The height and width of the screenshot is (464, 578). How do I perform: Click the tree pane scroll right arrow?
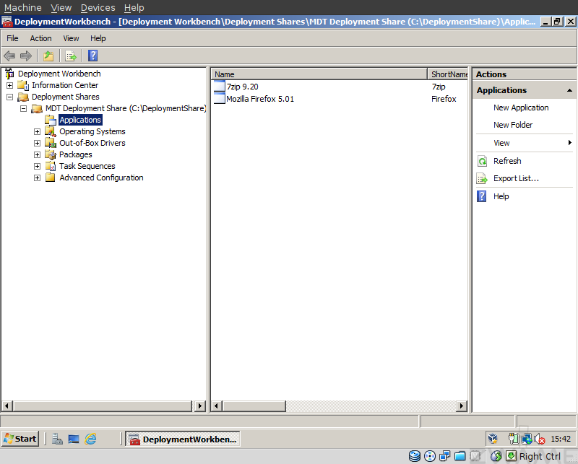pyautogui.click(x=199, y=406)
